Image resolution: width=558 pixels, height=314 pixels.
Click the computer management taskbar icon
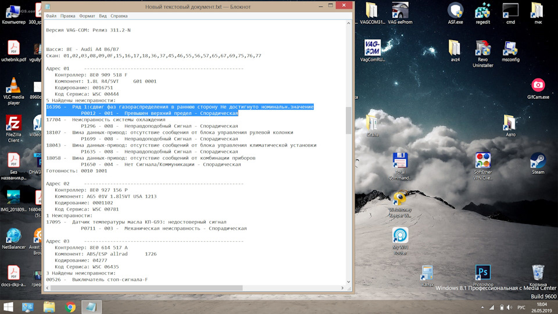pyautogui.click(x=28, y=307)
